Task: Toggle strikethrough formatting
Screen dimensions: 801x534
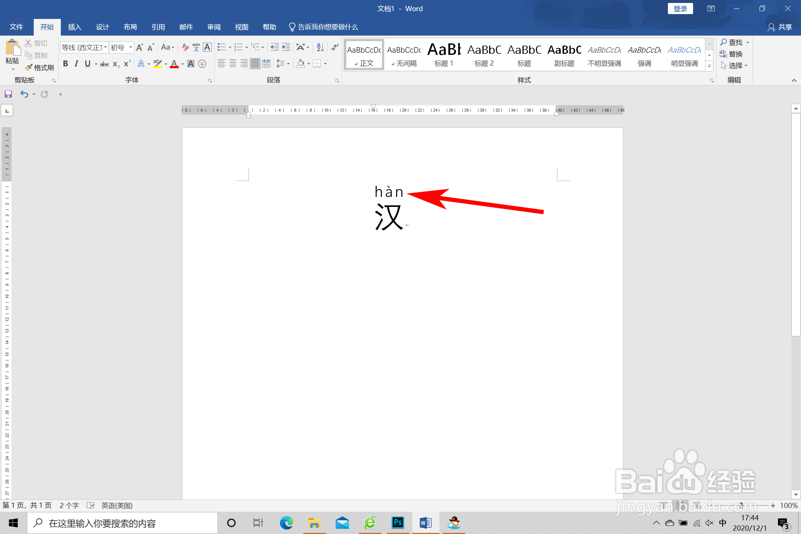Action: [x=105, y=64]
